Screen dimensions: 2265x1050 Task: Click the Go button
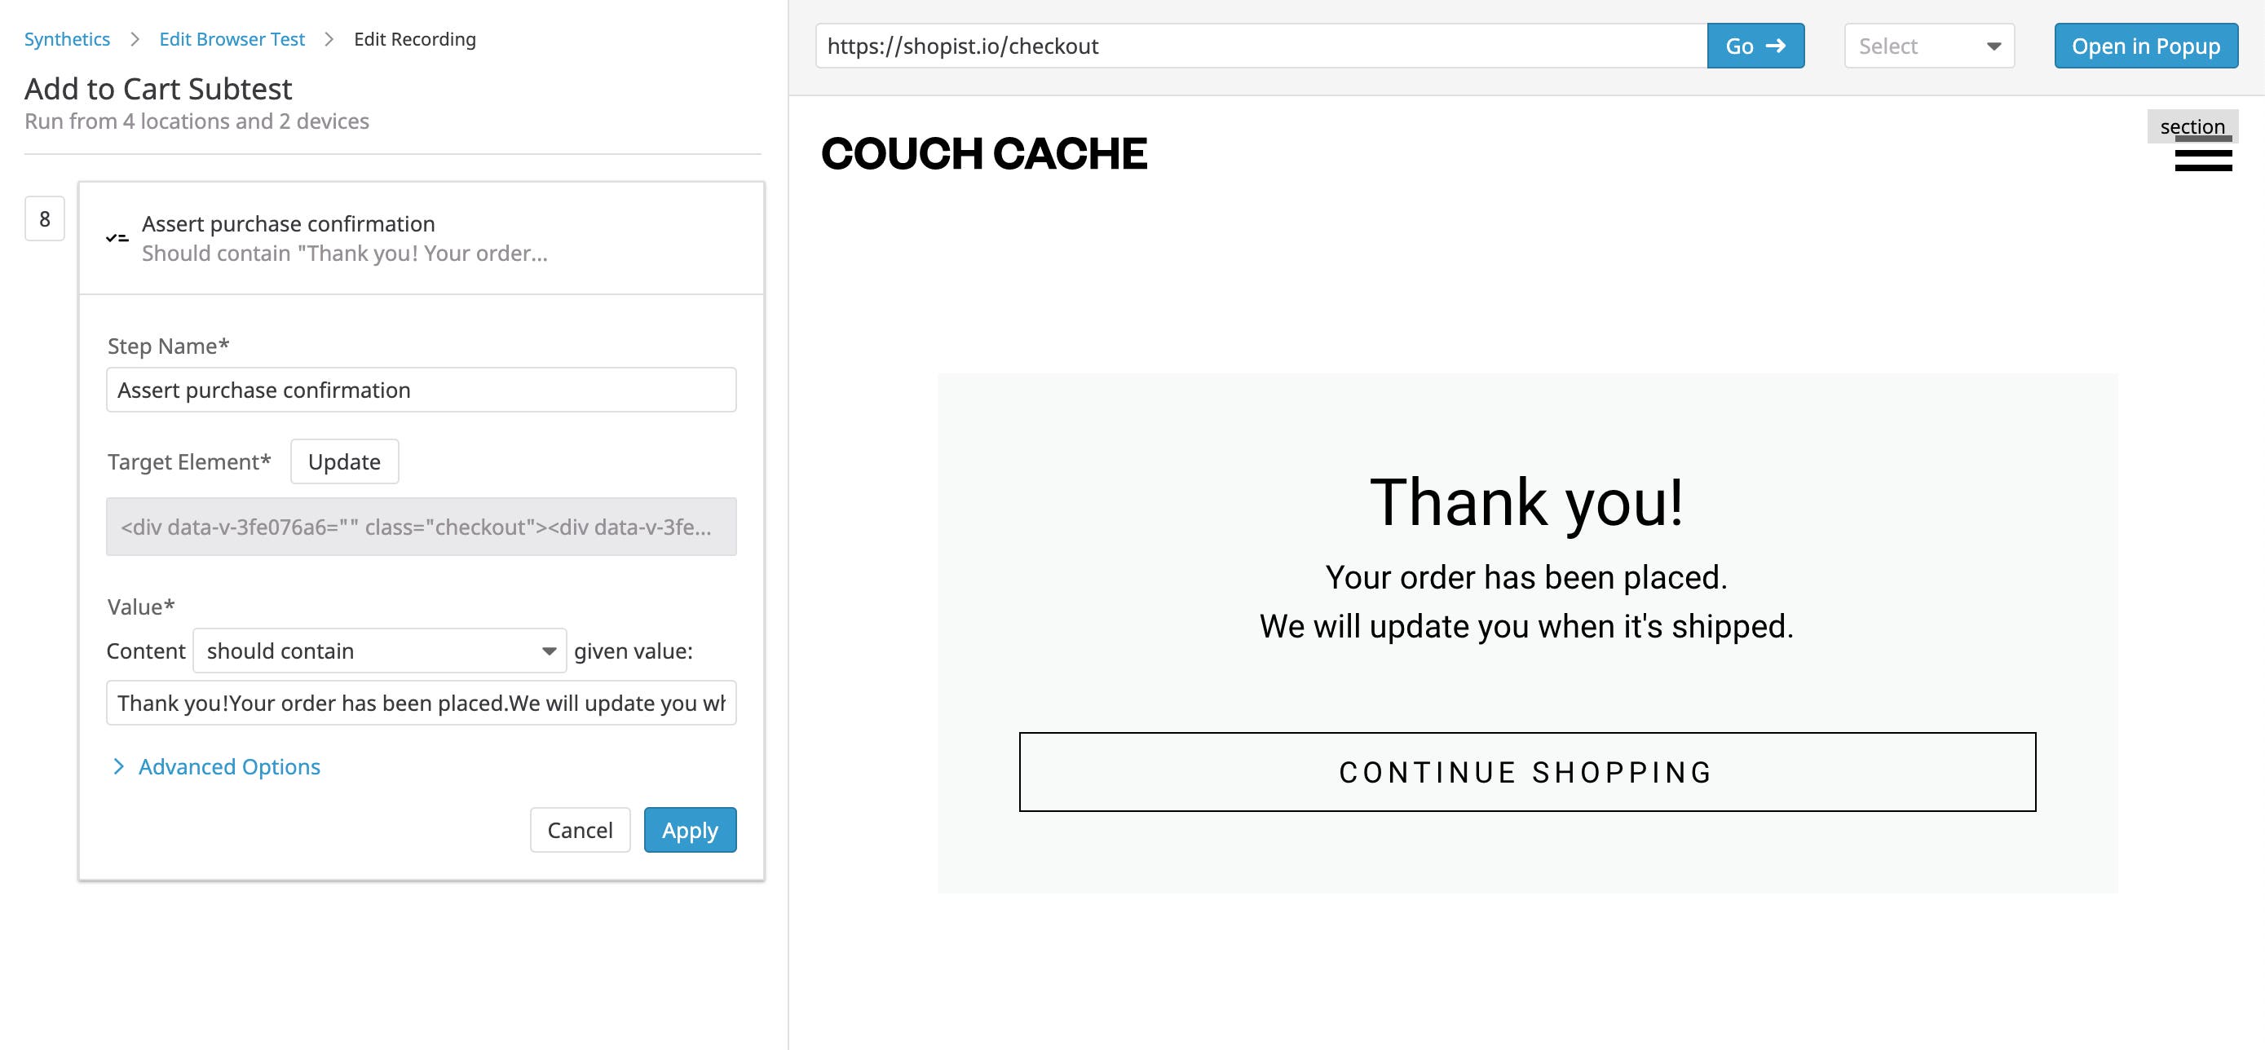pos(1755,46)
